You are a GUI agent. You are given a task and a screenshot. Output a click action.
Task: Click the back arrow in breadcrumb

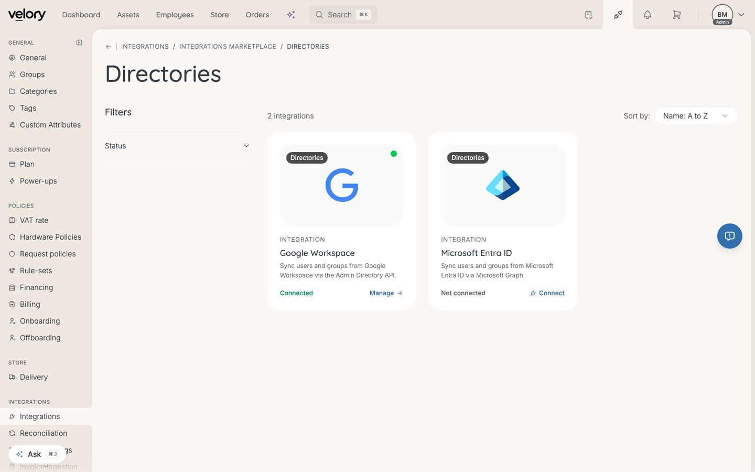pos(109,47)
